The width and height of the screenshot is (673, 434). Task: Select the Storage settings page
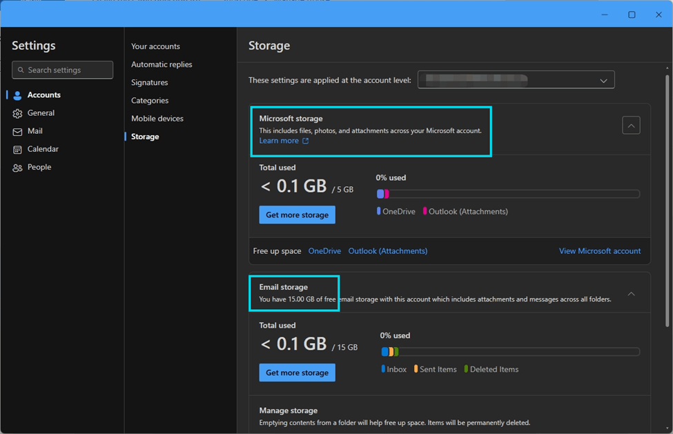(145, 137)
